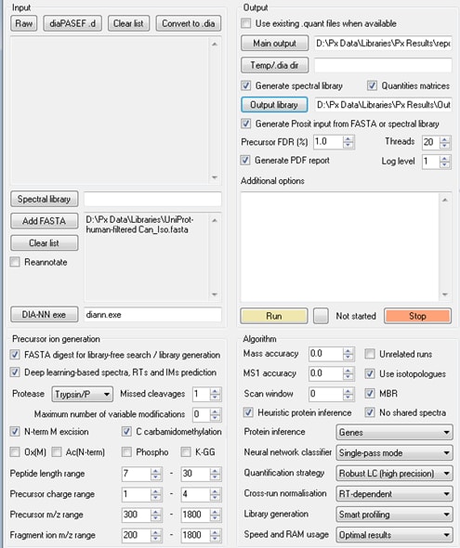Toggle Heuristic protein inference
The height and width of the screenshot is (548, 460).
pos(248,412)
